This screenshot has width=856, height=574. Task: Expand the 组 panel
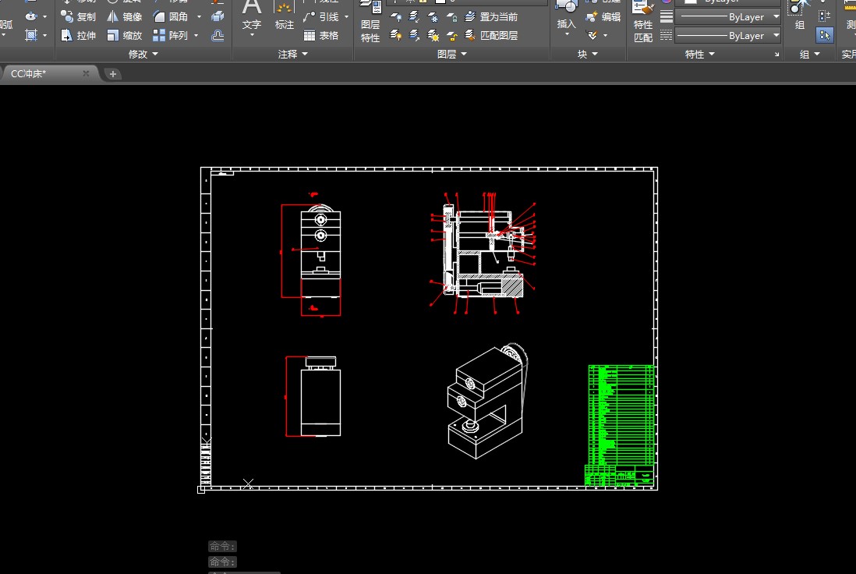[x=810, y=54]
